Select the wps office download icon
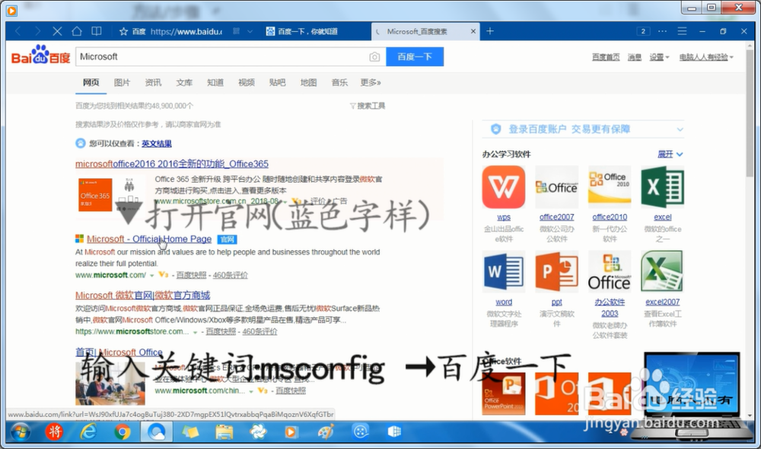 point(504,186)
